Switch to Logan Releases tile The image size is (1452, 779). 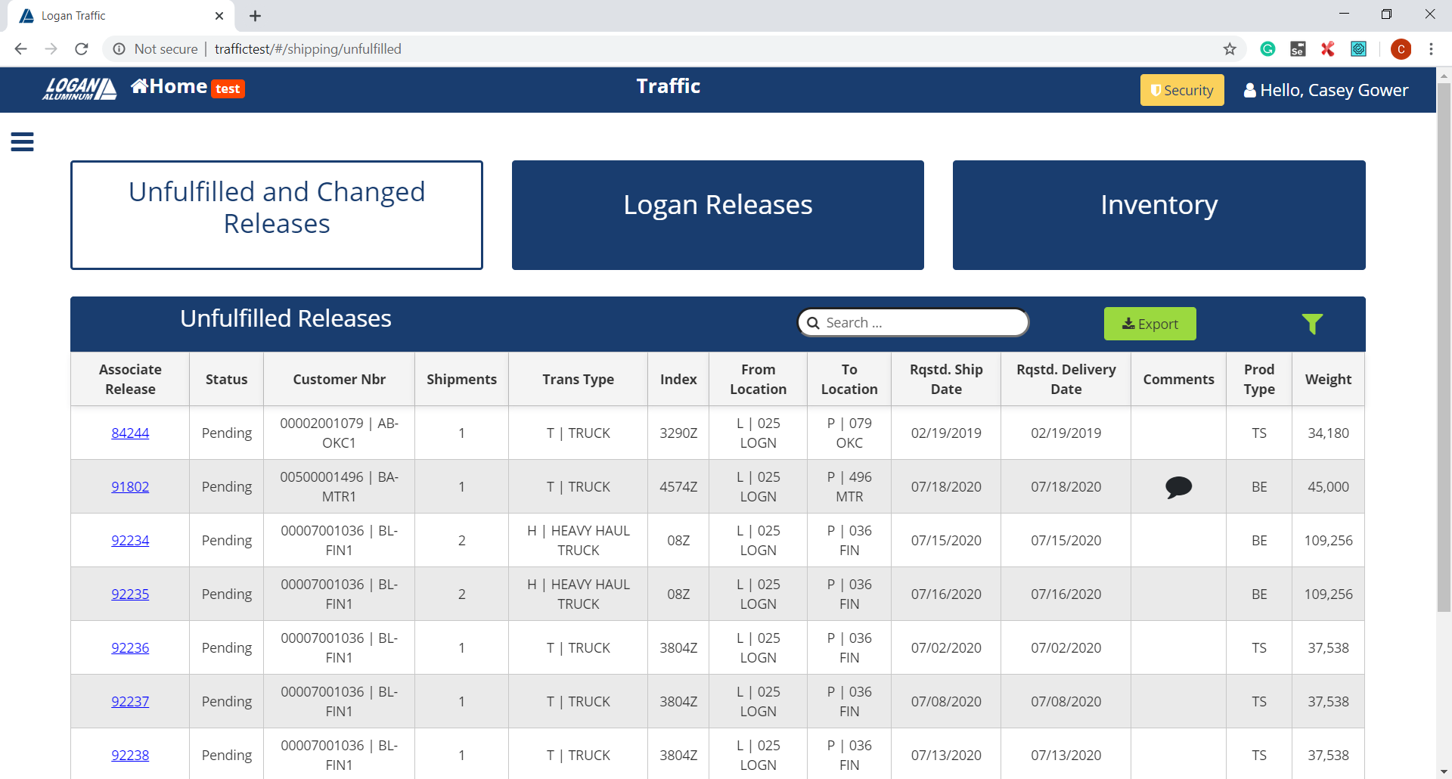[718, 215]
